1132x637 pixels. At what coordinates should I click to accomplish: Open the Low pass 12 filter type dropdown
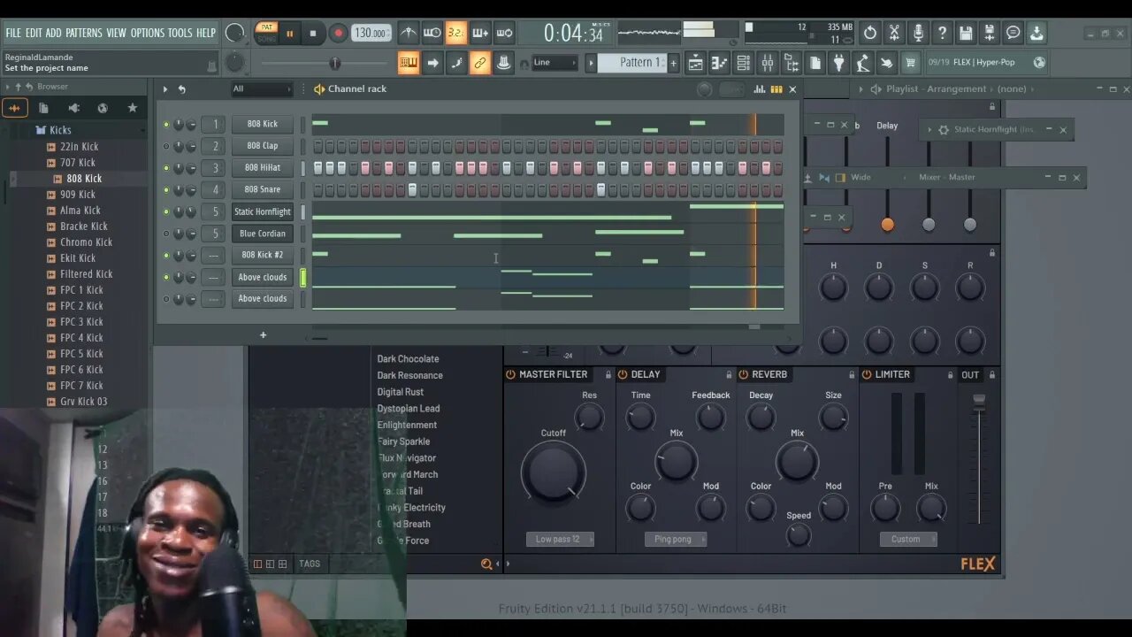560,540
